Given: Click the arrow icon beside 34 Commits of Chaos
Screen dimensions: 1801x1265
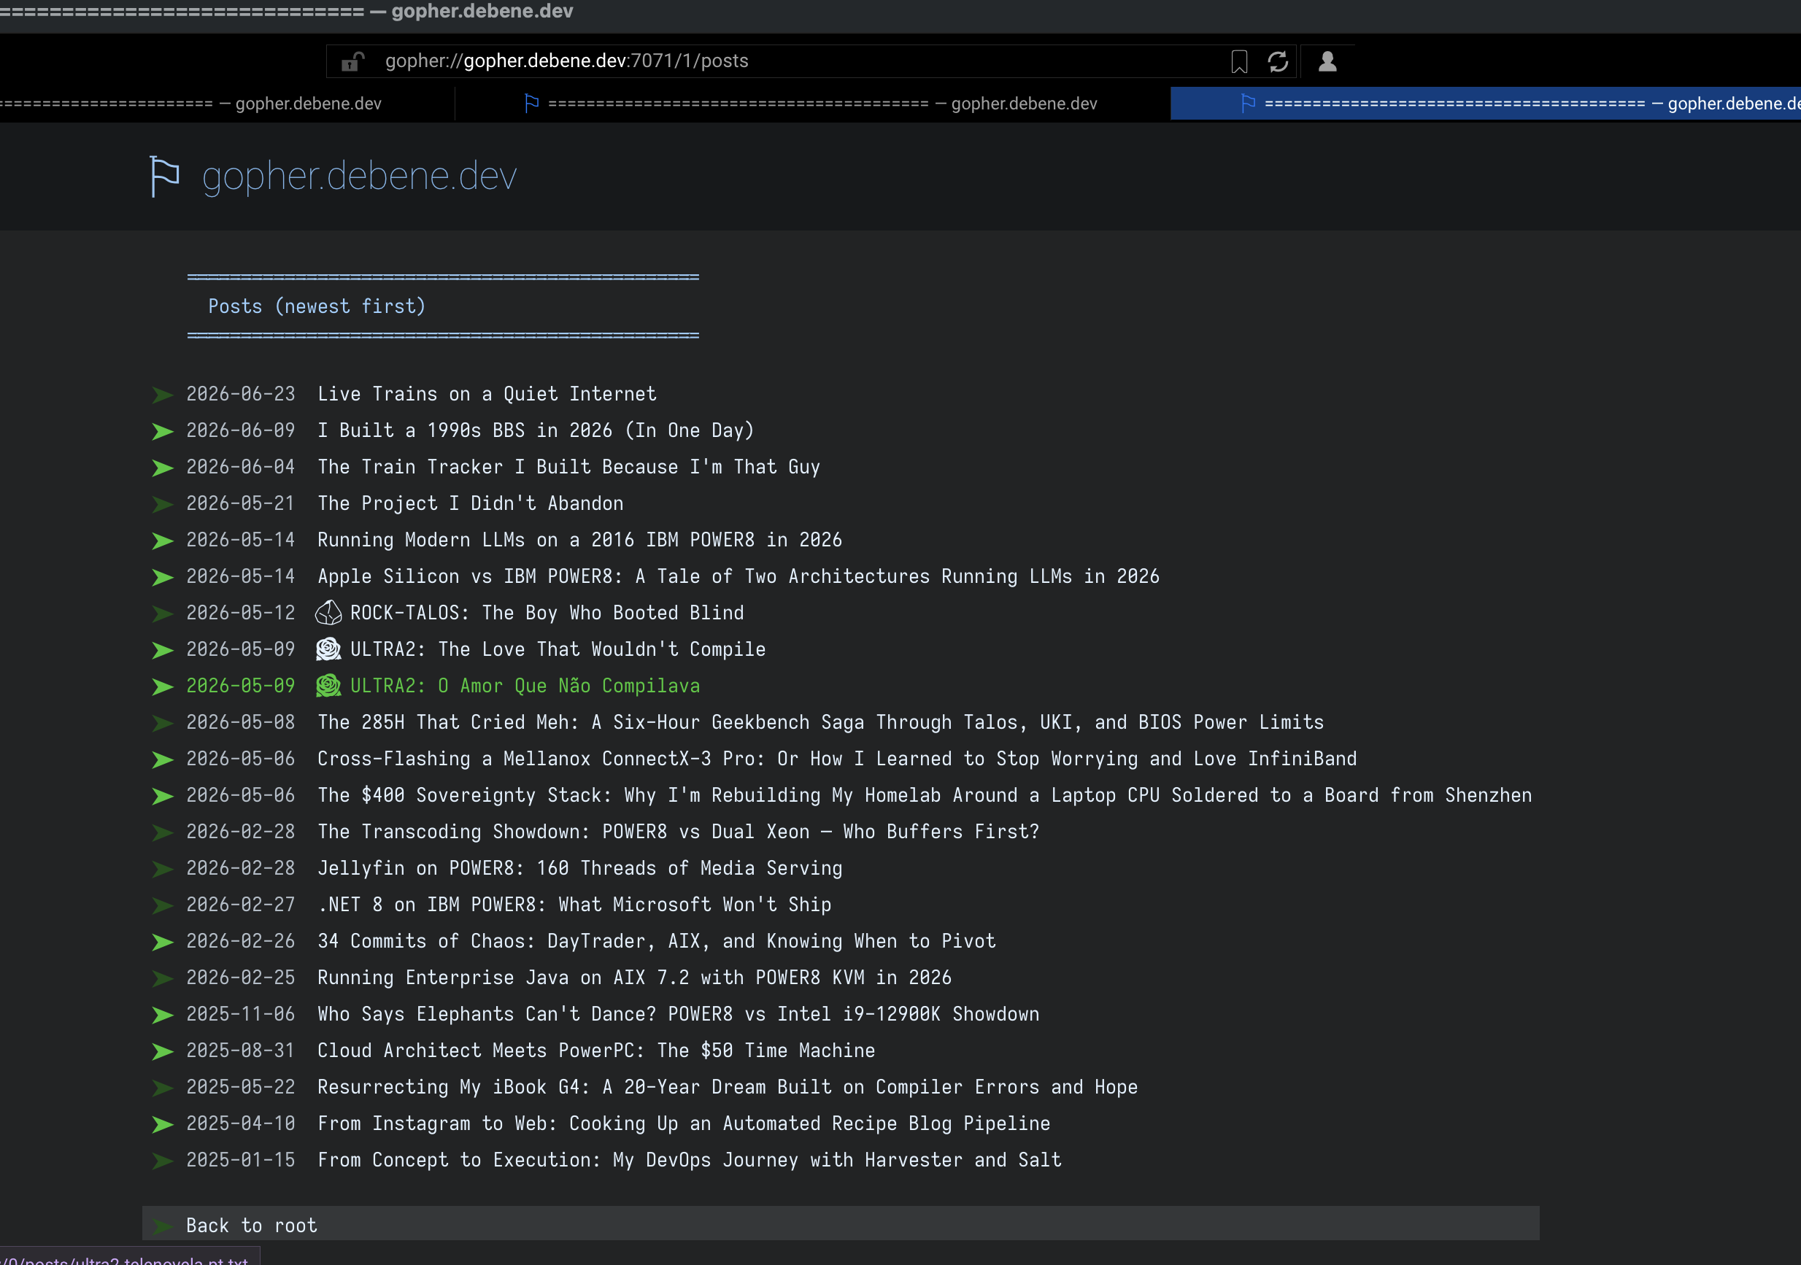Looking at the screenshot, I should coord(163,942).
